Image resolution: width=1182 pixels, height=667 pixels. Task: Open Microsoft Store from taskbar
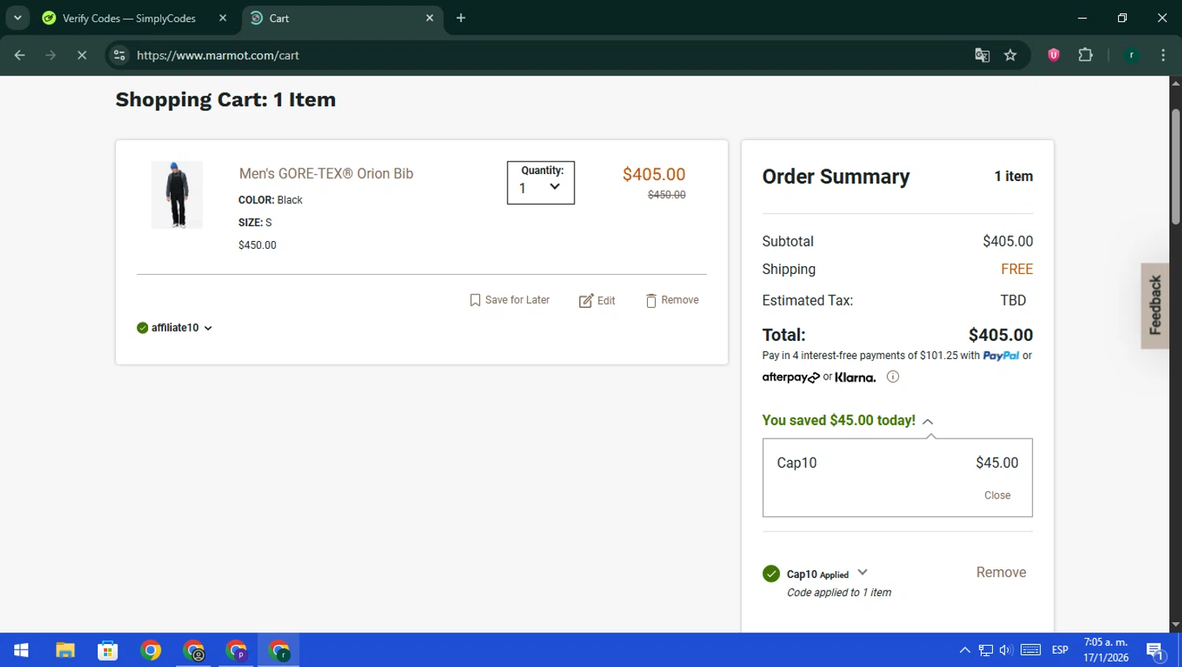coord(107,650)
